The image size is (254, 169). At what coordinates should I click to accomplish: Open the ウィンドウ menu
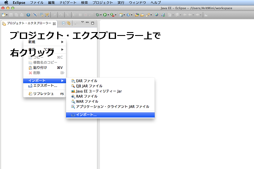coord(137,3)
